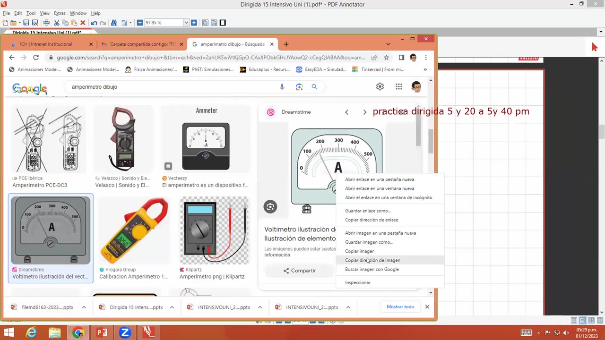Image resolution: width=605 pixels, height=340 pixels.
Task: Click the Print icon in PDF Annotator
Action: coord(46,23)
